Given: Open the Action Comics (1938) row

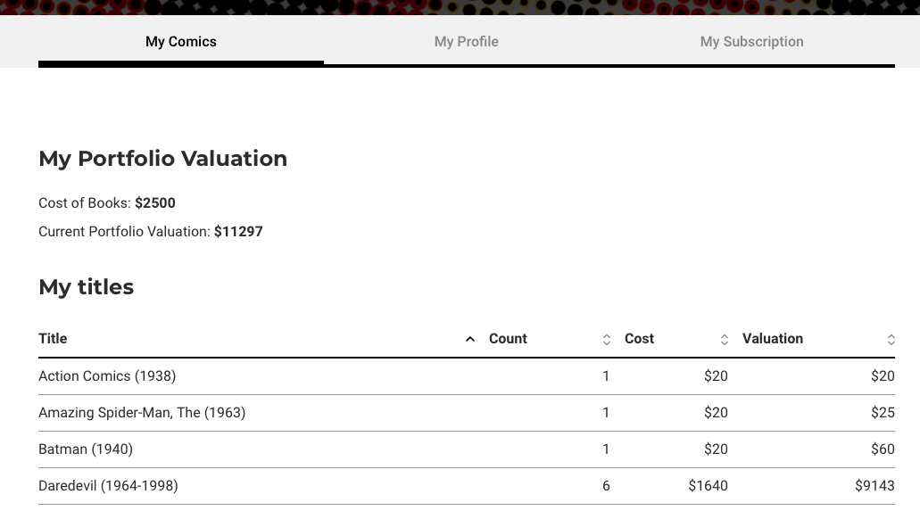Looking at the screenshot, I should click(467, 376).
